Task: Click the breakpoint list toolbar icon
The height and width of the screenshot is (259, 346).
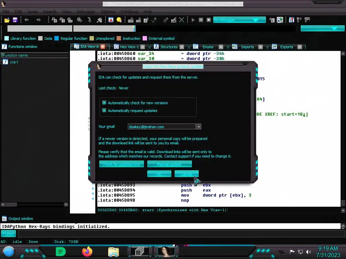Action: (x=292, y=20)
